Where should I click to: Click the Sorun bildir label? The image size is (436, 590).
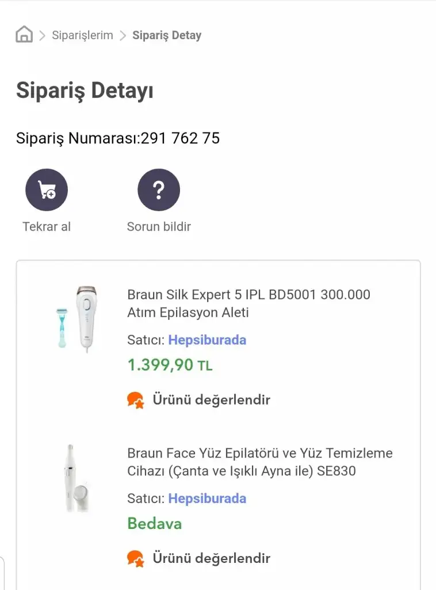(x=159, y=226)
